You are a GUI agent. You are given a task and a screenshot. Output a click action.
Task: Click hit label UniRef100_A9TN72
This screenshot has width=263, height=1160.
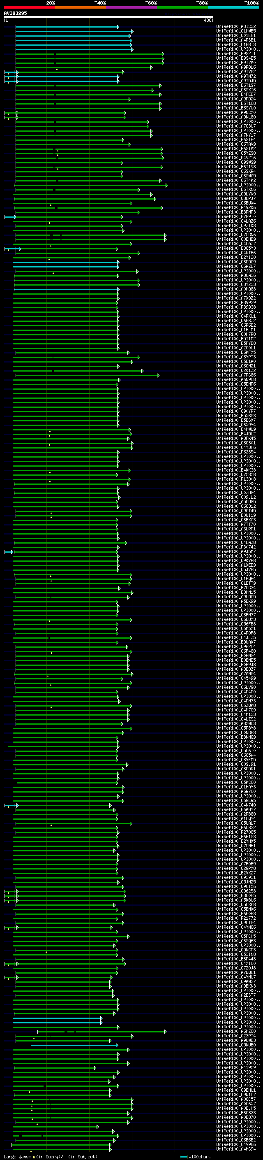[x=236, y=76]
